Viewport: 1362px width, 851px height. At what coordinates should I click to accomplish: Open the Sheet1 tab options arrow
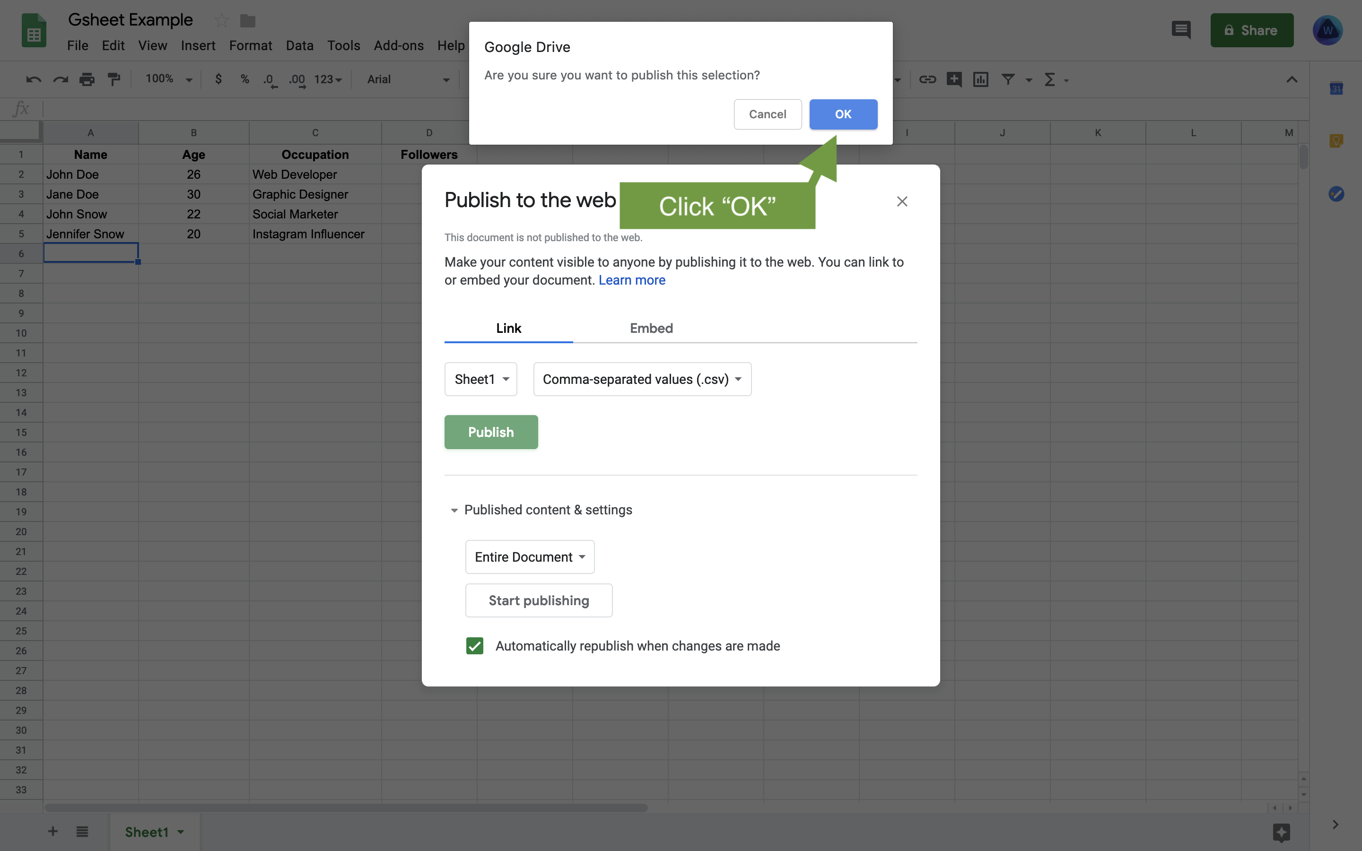pyautogui.click(x=181, y=832)
